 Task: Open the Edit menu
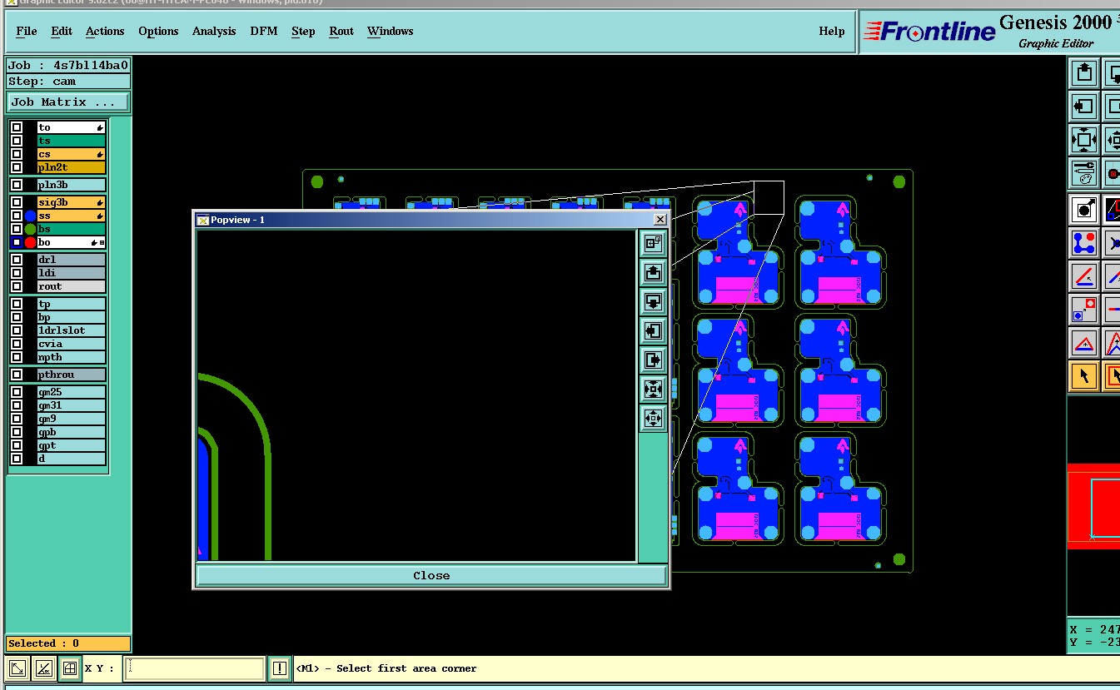click(62, 31)
